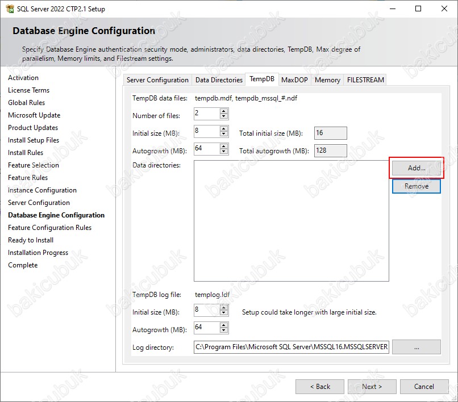The image size is (458, 402).
Task: Select Server Configuration step in the sidebar
Action: [39, 203]
